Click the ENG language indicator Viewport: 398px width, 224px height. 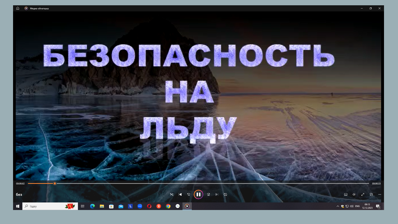coord(358,206)
